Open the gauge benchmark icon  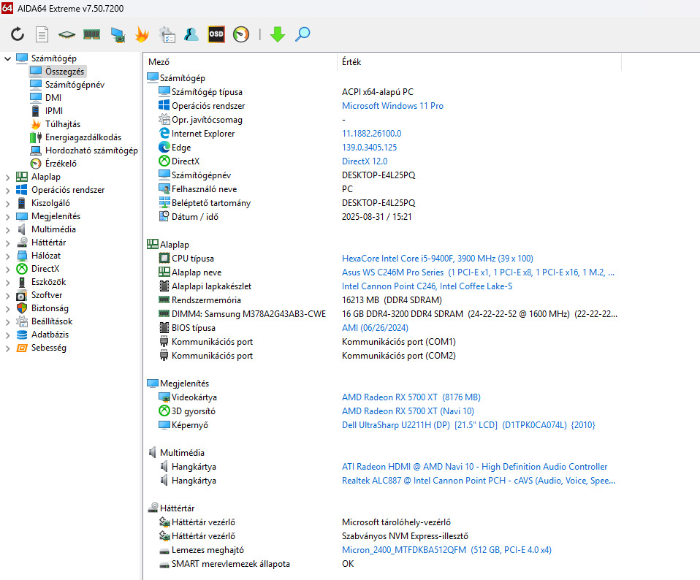point(241,34)
